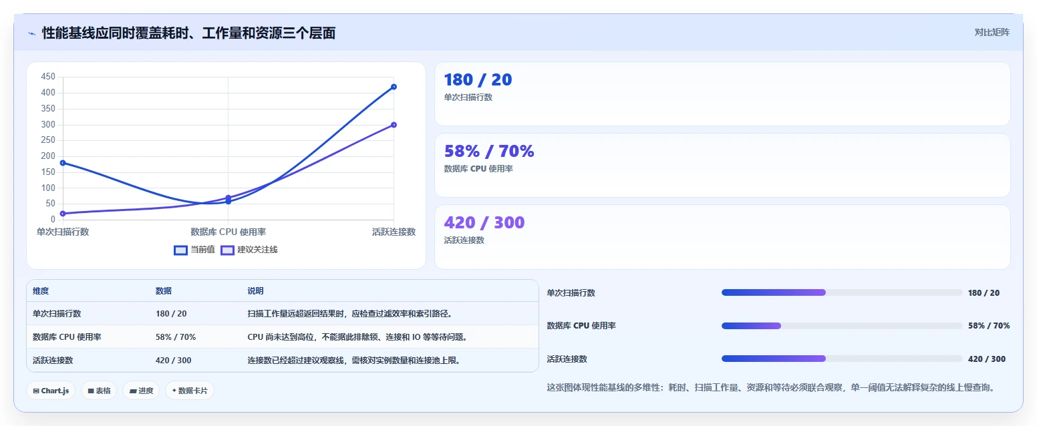The height and width of the screenshot is (426, 1037).
Task: Click the 表格 tag chip
Action: tap(99, 391)
